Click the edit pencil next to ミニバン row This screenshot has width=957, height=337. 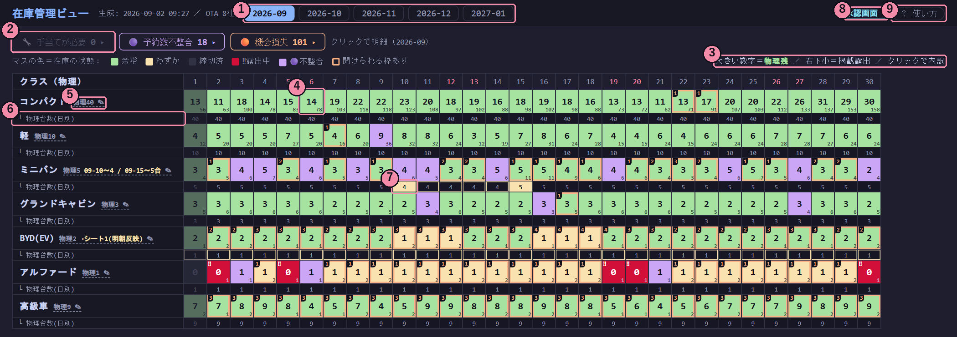point(168,171)
